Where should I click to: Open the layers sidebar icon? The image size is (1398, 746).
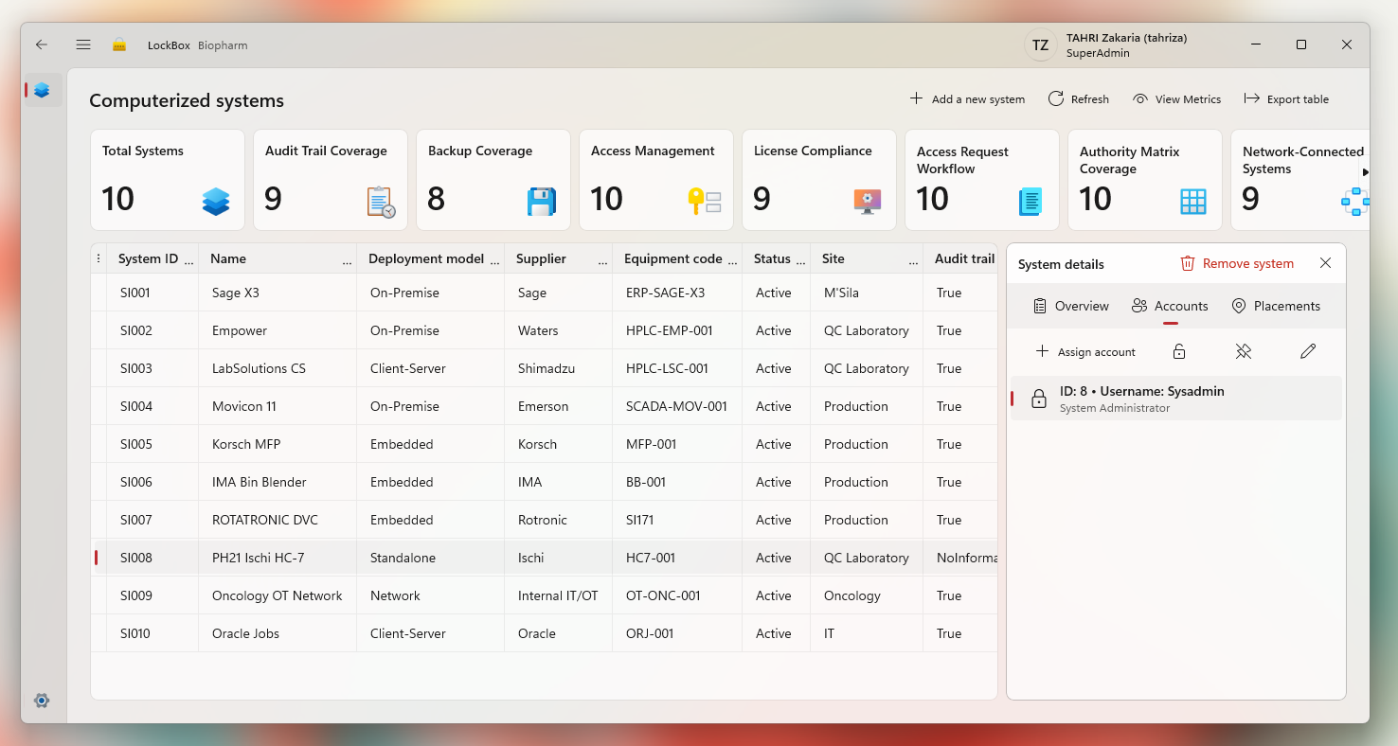click(42, 90)
